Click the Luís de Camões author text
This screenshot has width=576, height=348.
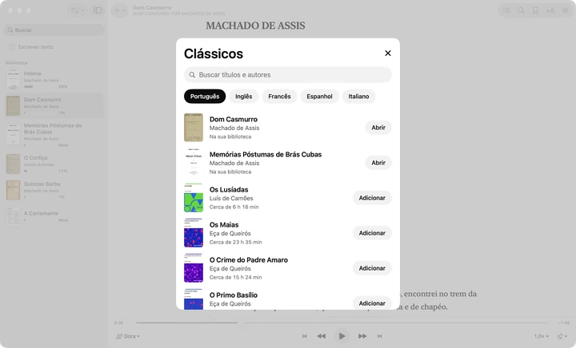[231, 198]
